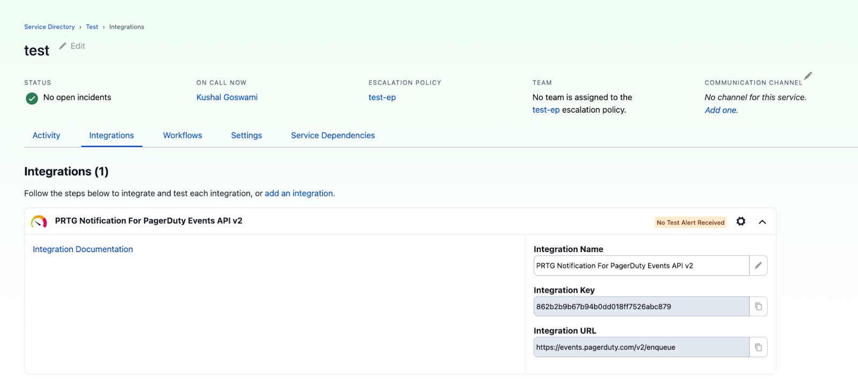
Task: Click the Edit label next to test
Action: [78, 46]
